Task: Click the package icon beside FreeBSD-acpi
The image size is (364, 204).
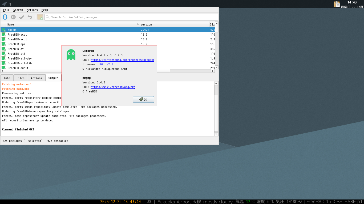Action: pos(3,39)
